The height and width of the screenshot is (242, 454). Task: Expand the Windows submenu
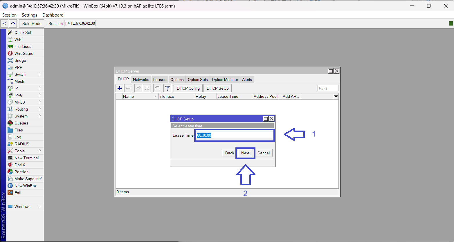click(x=40, y=207)
